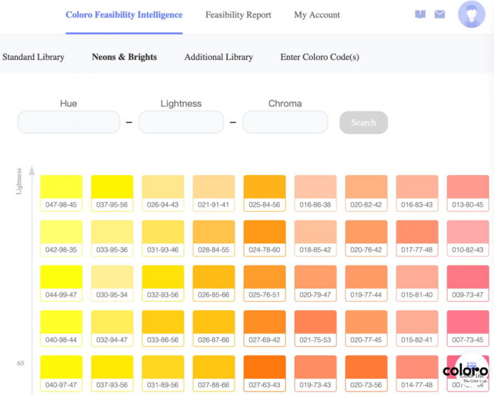Open the book guide icon
This screenshot has height=395, width=494.
coord(420,14)
